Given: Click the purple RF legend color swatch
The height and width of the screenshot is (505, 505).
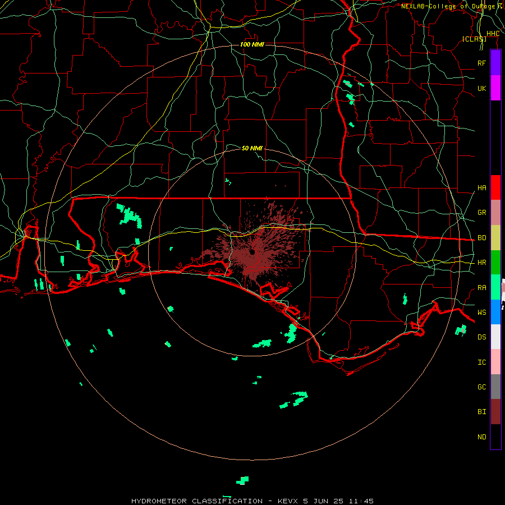Looking at the screenshot, I should coord(495,63).
